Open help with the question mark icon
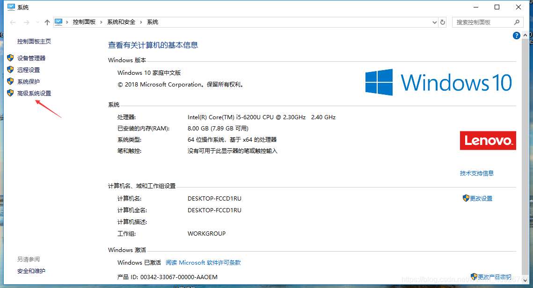Viewport: 533px width, 288px height. click(516, 36)
